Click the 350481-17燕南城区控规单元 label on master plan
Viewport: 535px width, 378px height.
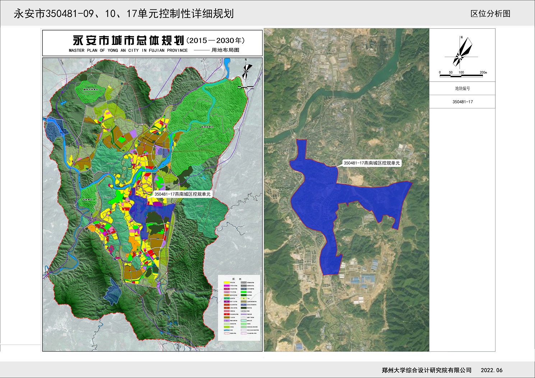tap(182, 194)
